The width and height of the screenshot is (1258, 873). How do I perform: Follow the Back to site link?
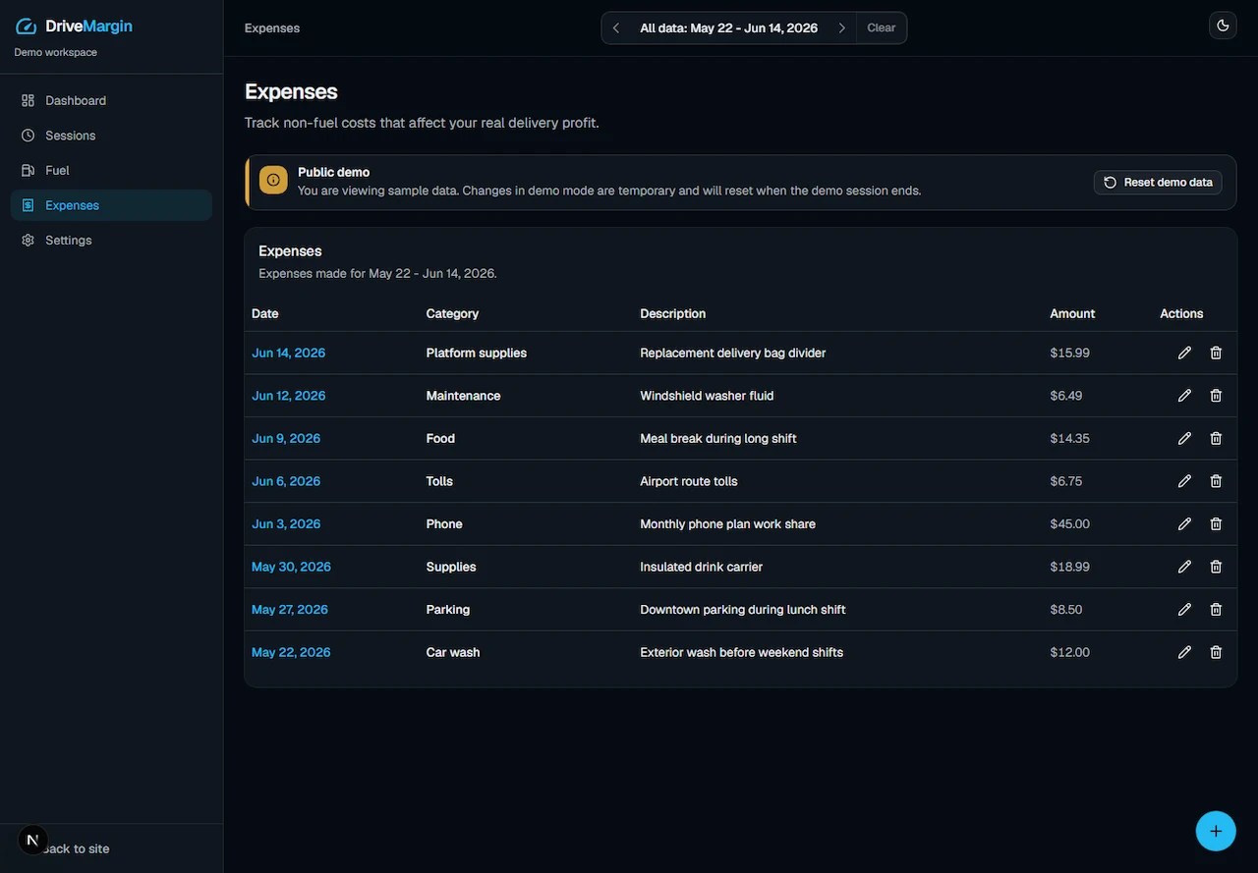pyautogui.click(x=77, y=848)
